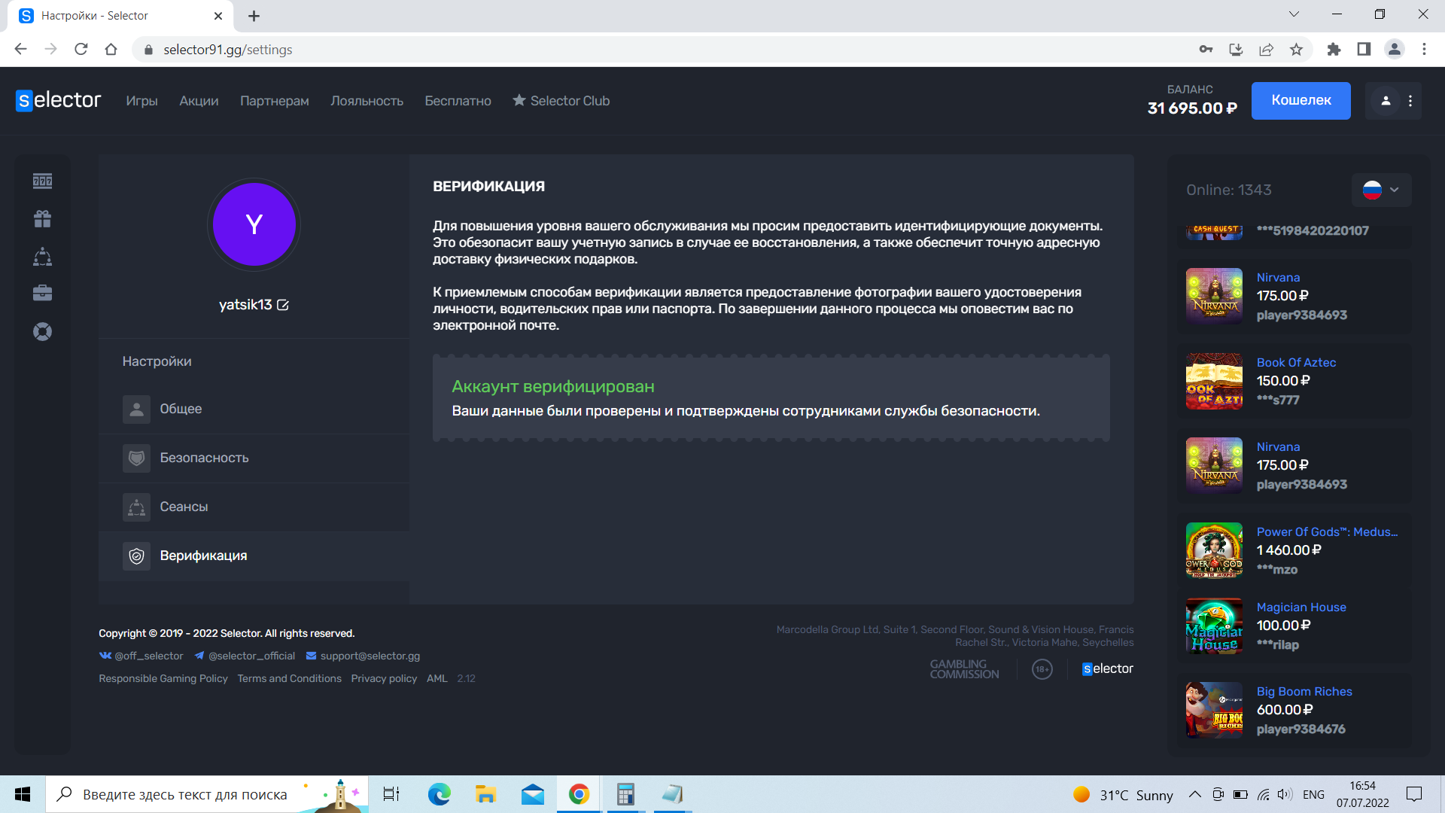
Task: Switch to the Сеансы settings section
Action: [184, 507]
